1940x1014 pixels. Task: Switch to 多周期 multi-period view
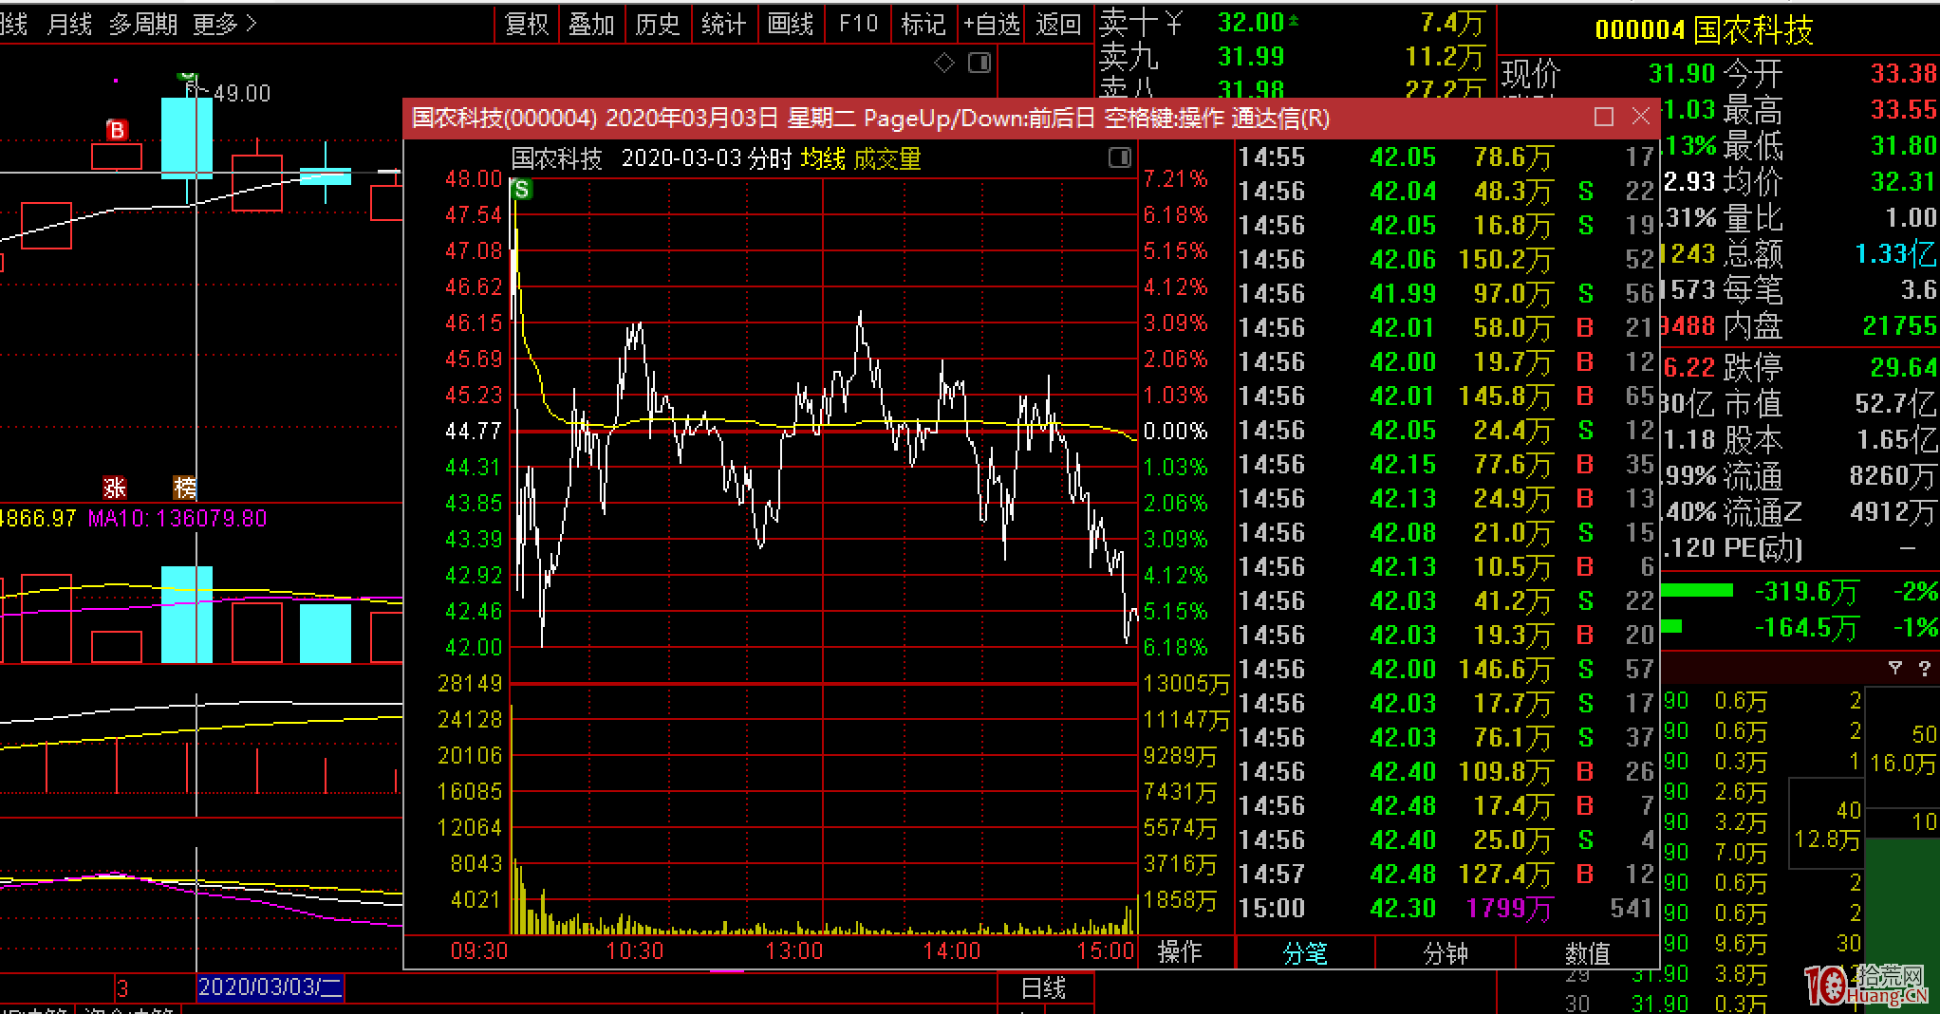(143, 24)
